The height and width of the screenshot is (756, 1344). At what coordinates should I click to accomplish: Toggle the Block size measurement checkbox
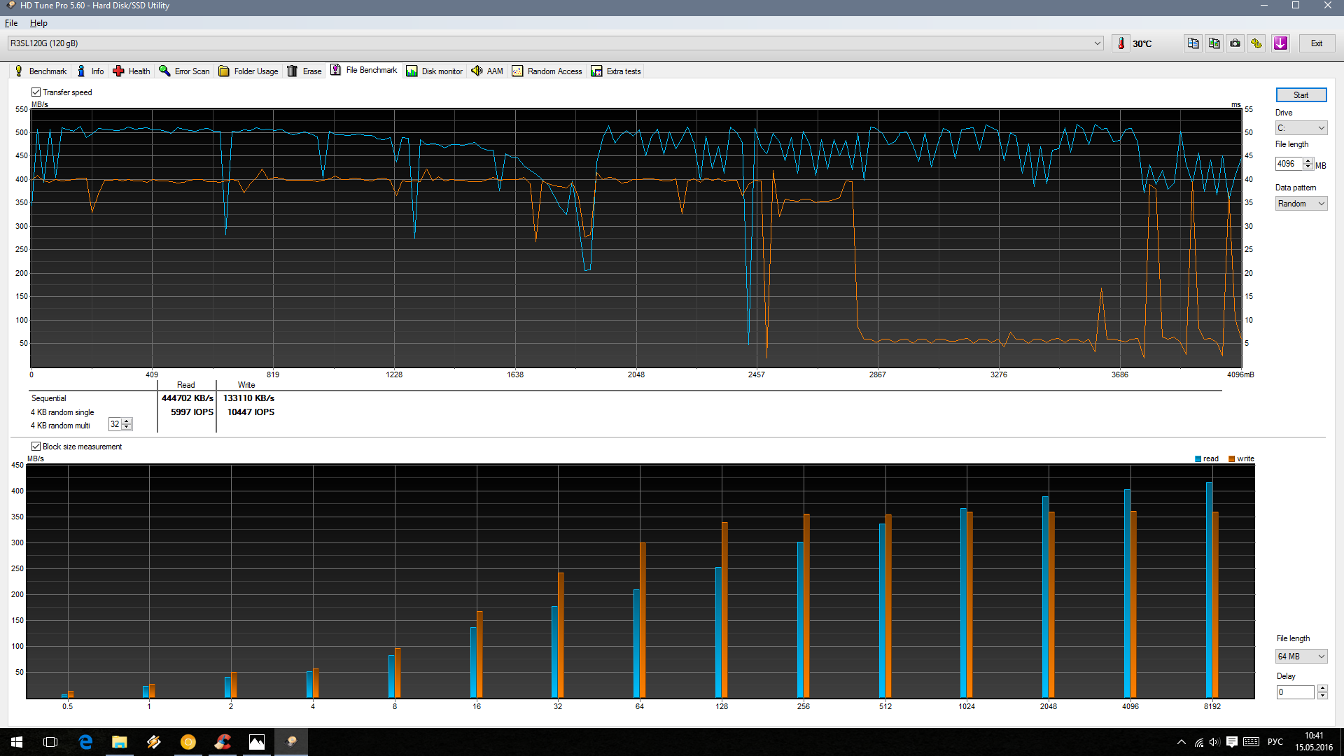coord(36,447)
